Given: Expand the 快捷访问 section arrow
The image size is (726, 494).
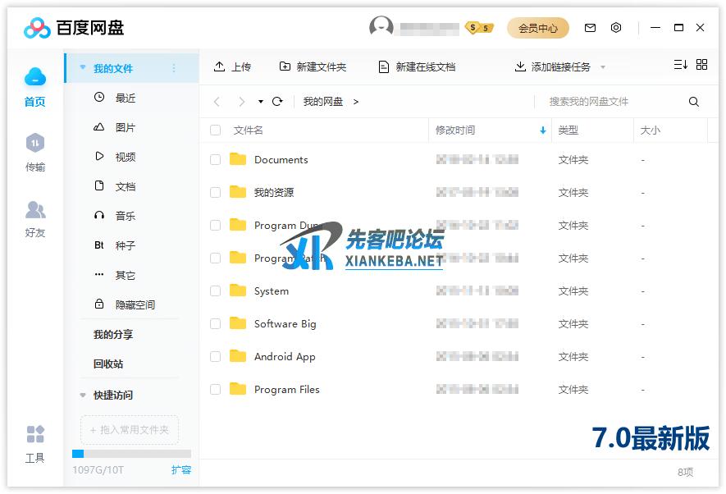Looking at the screenshot, I should click(x=83, y=396).
